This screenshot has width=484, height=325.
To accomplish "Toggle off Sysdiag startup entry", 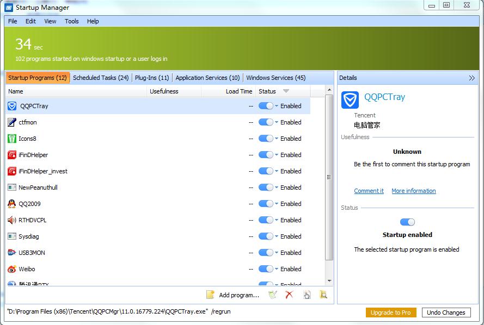I will (266, 236).
